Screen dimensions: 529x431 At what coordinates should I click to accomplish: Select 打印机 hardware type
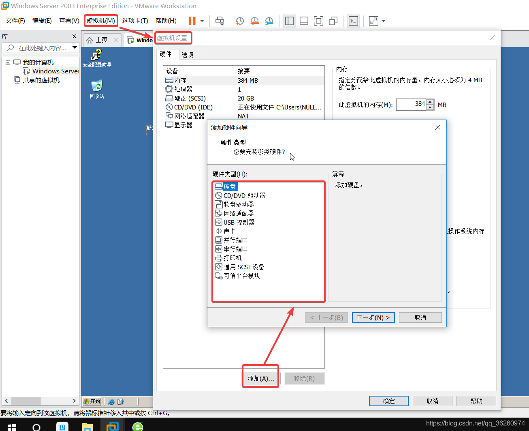point(228,258)
